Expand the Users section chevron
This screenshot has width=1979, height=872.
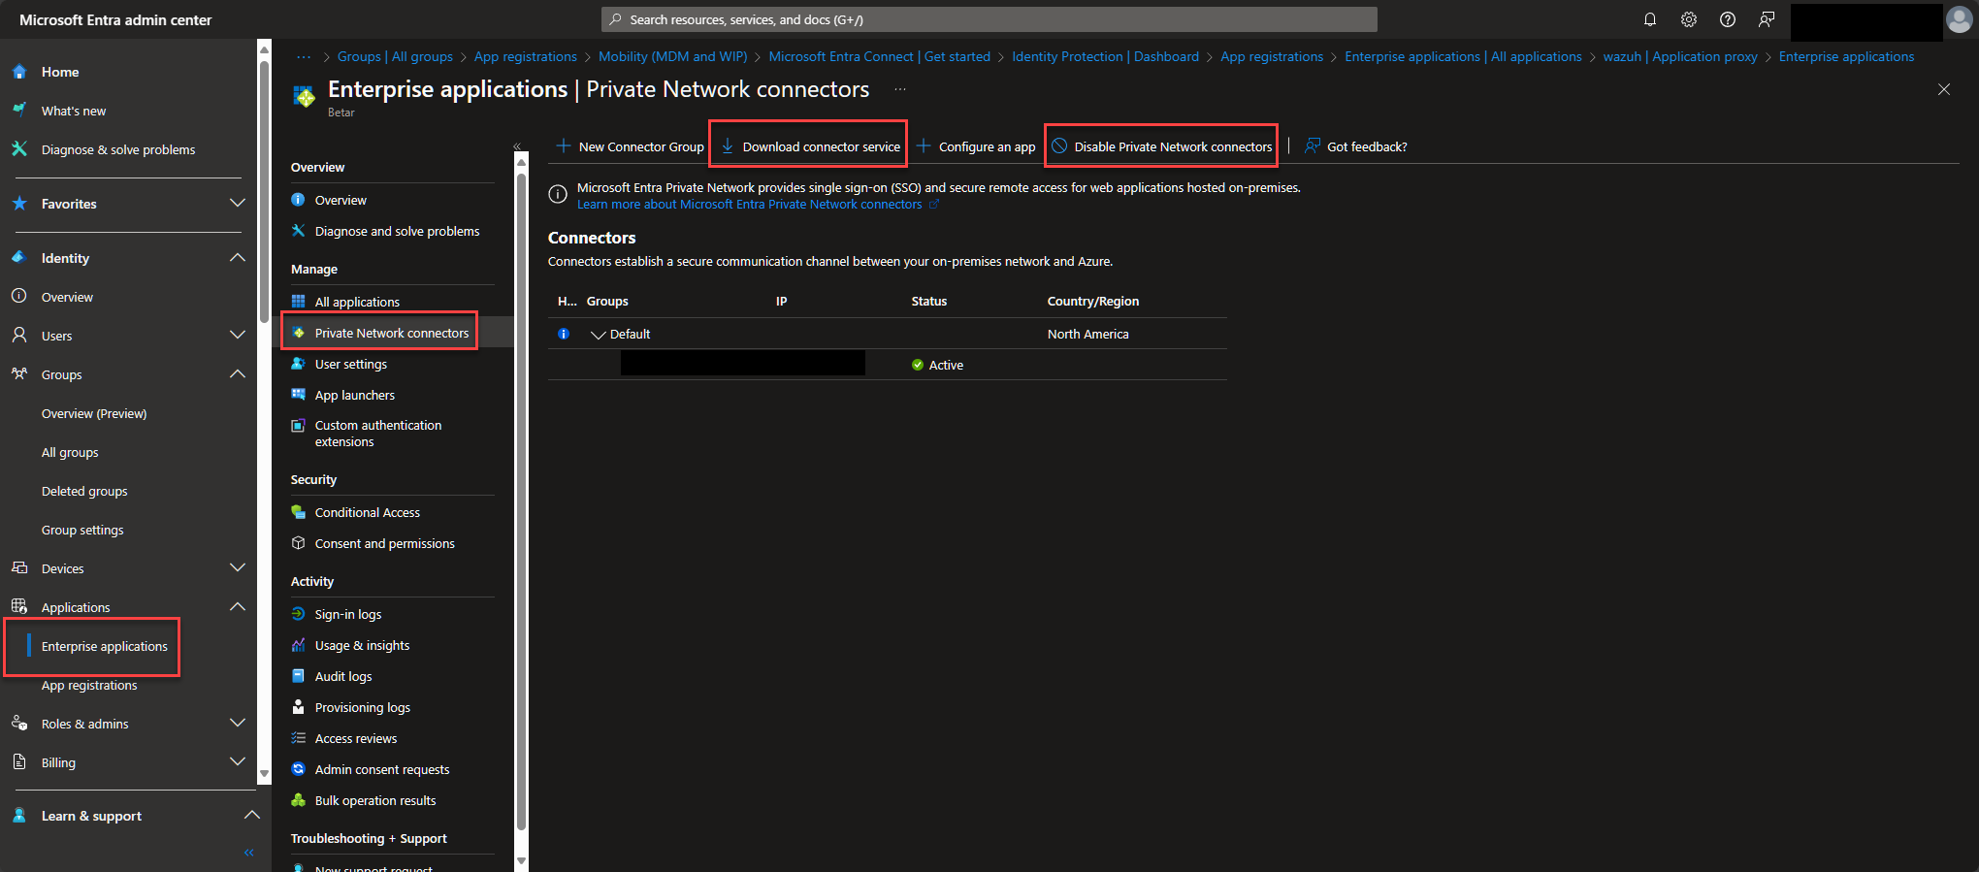point(237,335)
